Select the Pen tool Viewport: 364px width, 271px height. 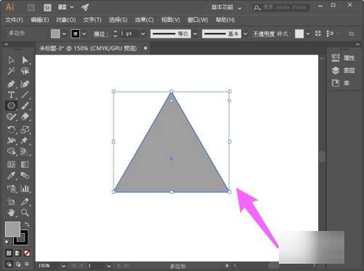(11, 84)
